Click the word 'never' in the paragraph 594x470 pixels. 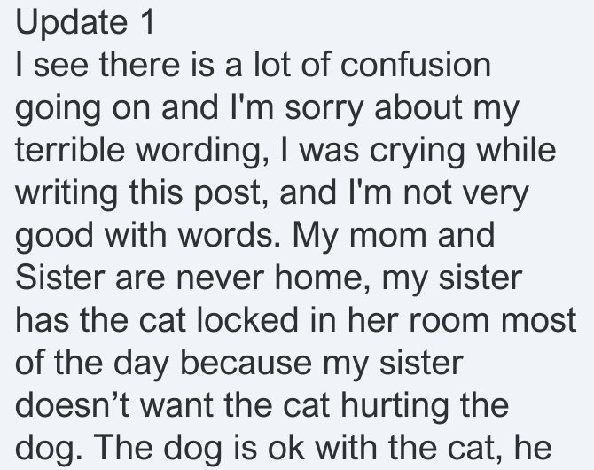pos(220,281)
